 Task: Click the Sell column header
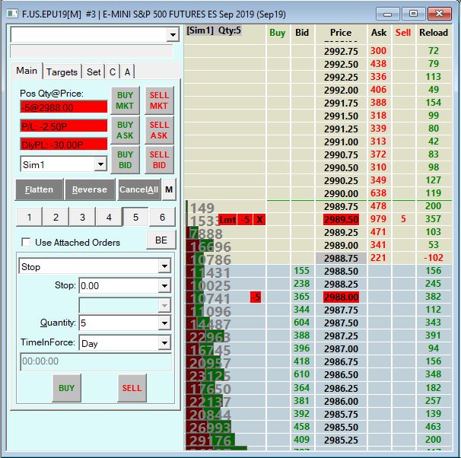[403, 33]
